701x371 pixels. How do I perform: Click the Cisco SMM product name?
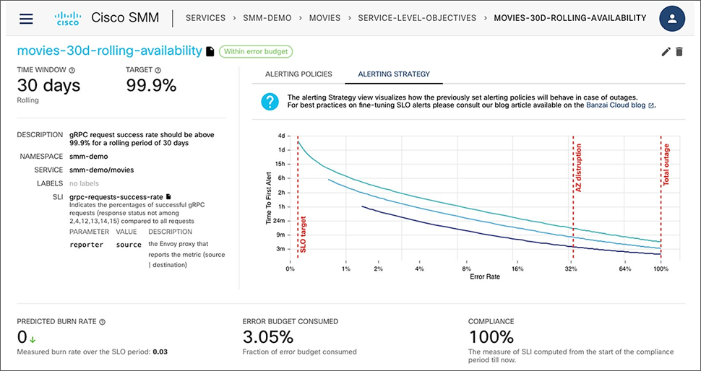click(124, 18)
